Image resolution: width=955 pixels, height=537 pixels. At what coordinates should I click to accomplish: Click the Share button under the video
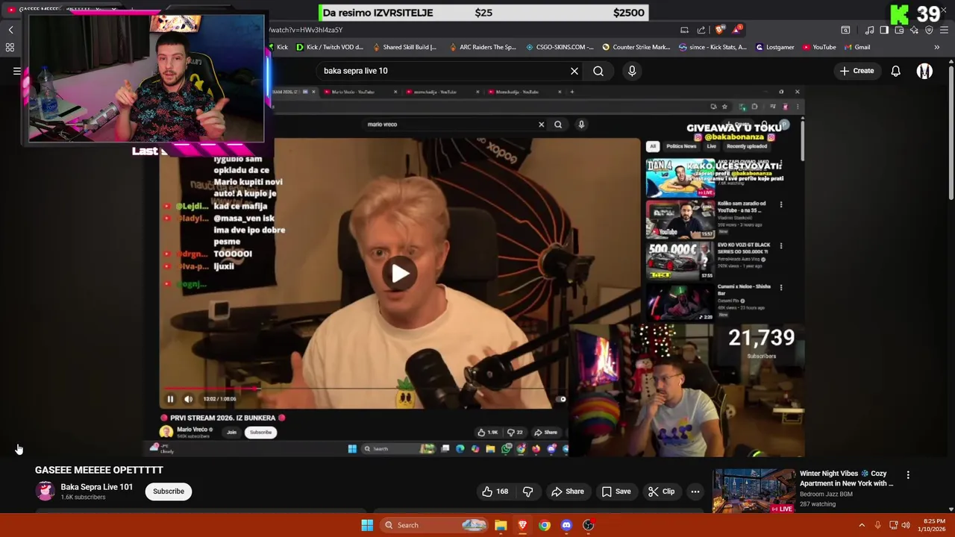567,492
